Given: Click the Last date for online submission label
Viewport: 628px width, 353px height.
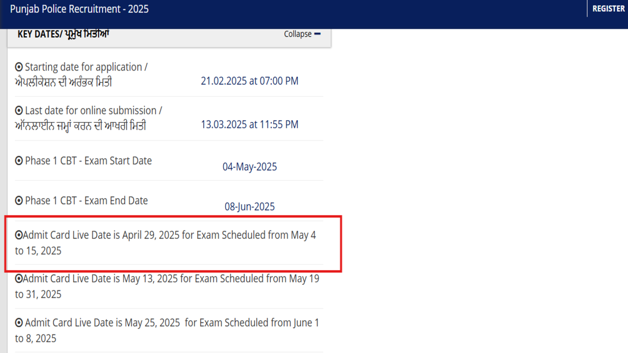Looking at the screenshot, I should [x=93, y=111].
